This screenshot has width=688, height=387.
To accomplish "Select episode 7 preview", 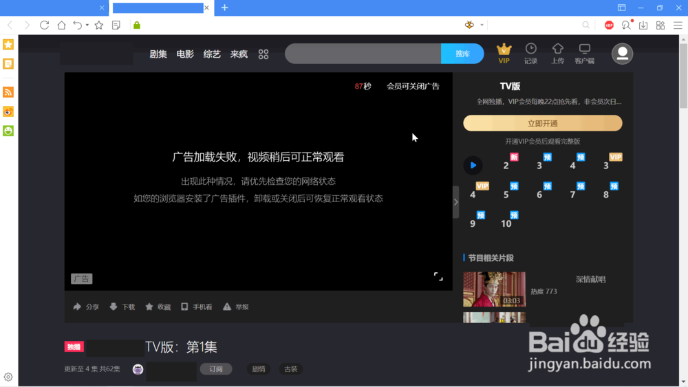I will point(573,194).
